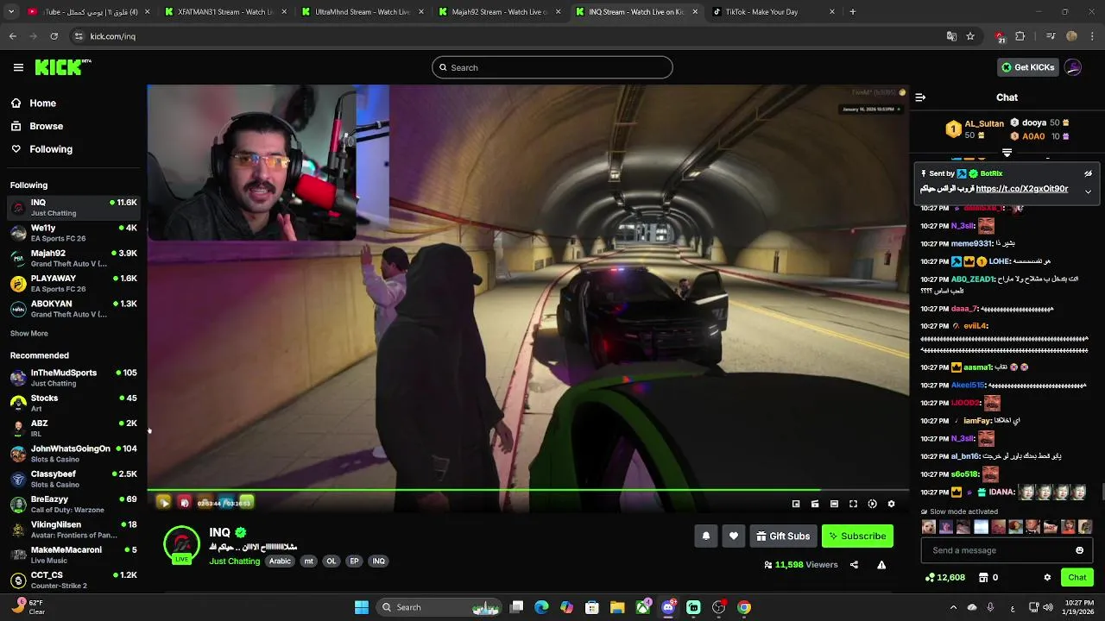Click the Subscribe button
This screenshot has width=1105, height=621.
point(857,536)
